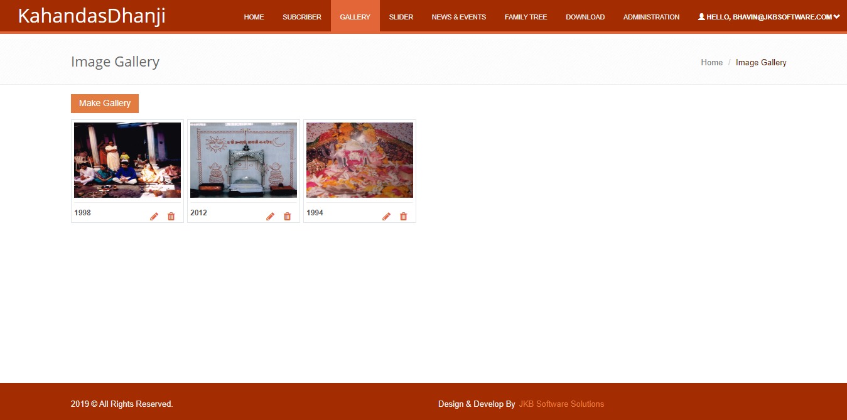Expand the user account dropdown arrow
This screenshot has height=420, width=847.
coord(836,17)
